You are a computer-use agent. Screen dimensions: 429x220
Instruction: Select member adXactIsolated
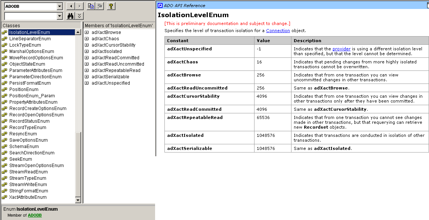coord(107,51)
